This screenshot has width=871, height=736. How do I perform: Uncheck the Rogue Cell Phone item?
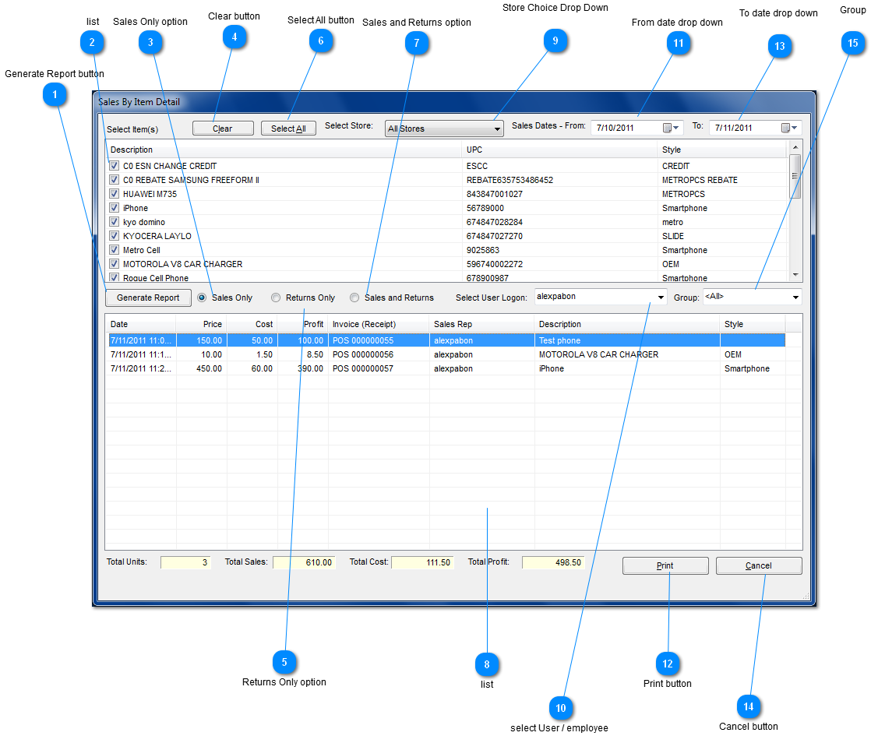(x=114, y=277)
